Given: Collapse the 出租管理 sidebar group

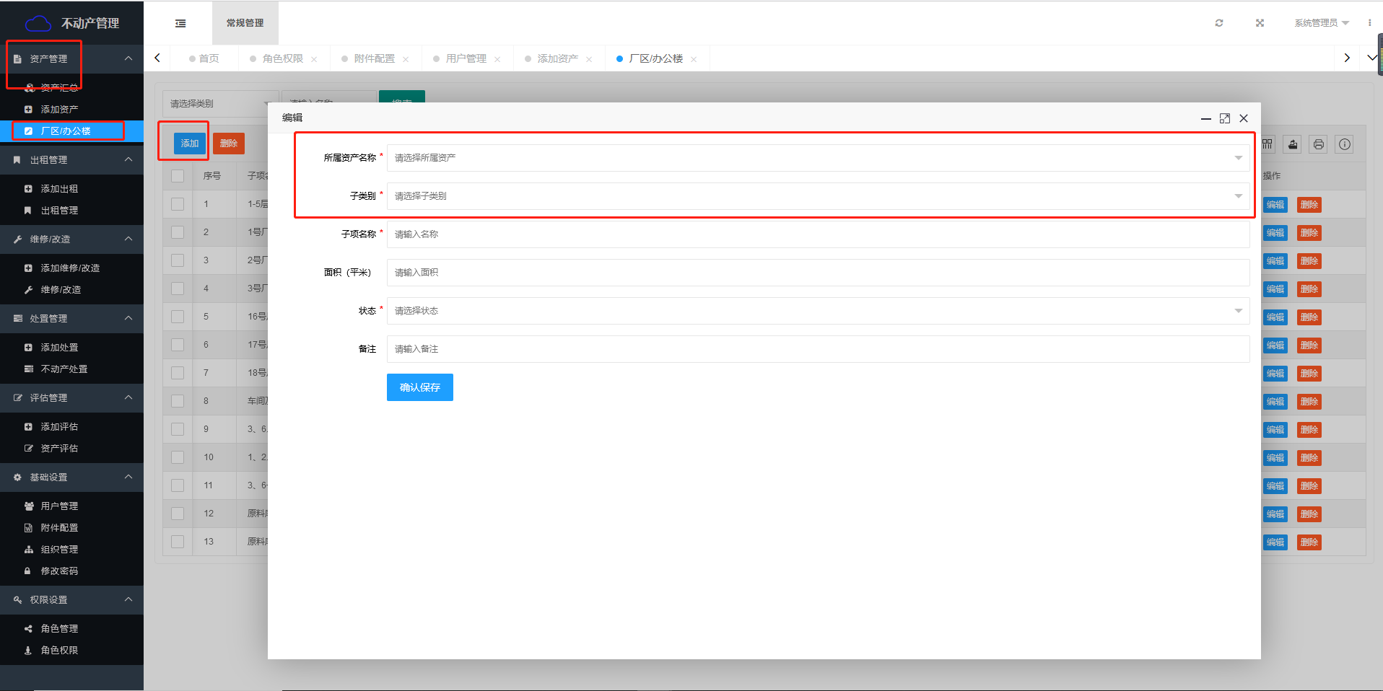Looking at the screenshot, I should point(71,159).
